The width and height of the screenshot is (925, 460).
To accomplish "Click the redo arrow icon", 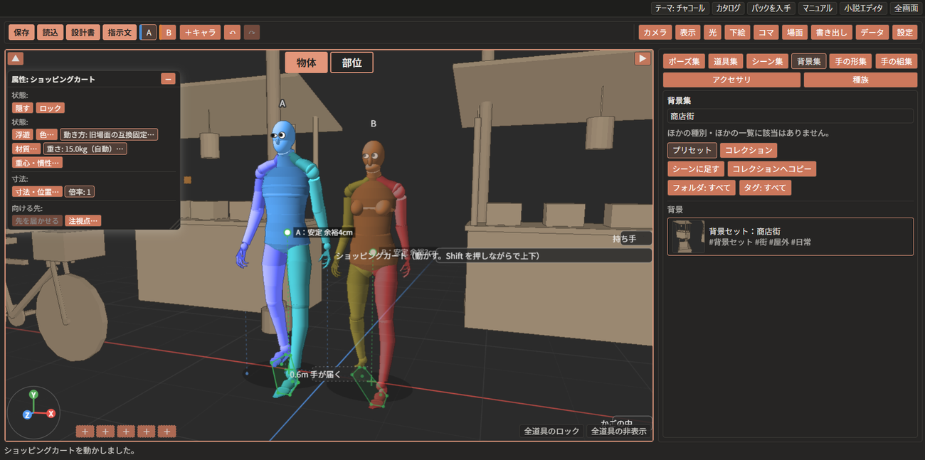I will pyautogui.click(x=252, y=33).
